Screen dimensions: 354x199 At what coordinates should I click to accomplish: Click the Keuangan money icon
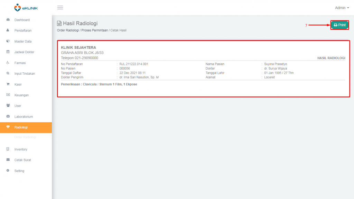tap(8, 95)
